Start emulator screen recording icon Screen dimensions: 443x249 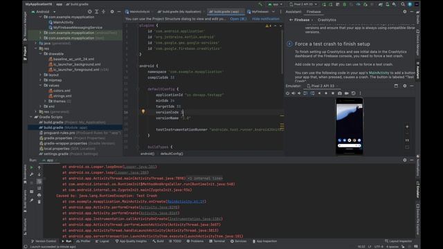347,93
